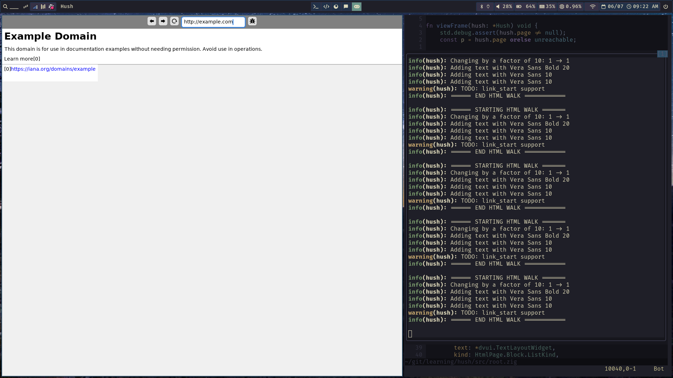Click 'Bot' indicator in editor status
This screenshot has height=378, width=673.
click(x=659, y=369)
